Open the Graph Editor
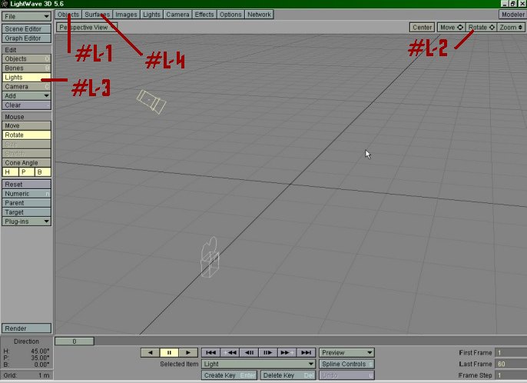 click(27, 38)
